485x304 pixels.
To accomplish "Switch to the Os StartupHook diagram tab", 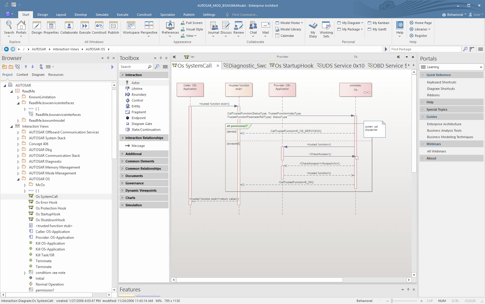I will 291,66.
